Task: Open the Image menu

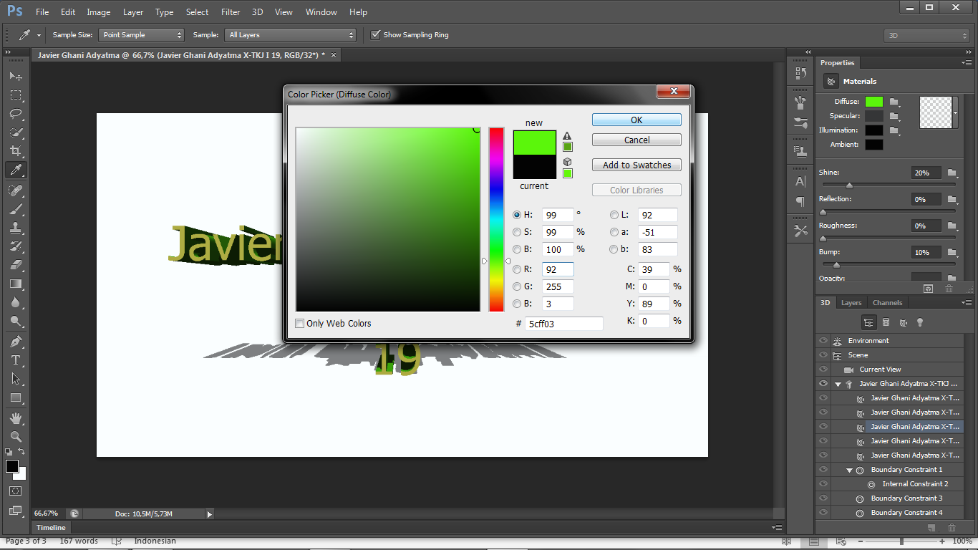Action: 99,12
